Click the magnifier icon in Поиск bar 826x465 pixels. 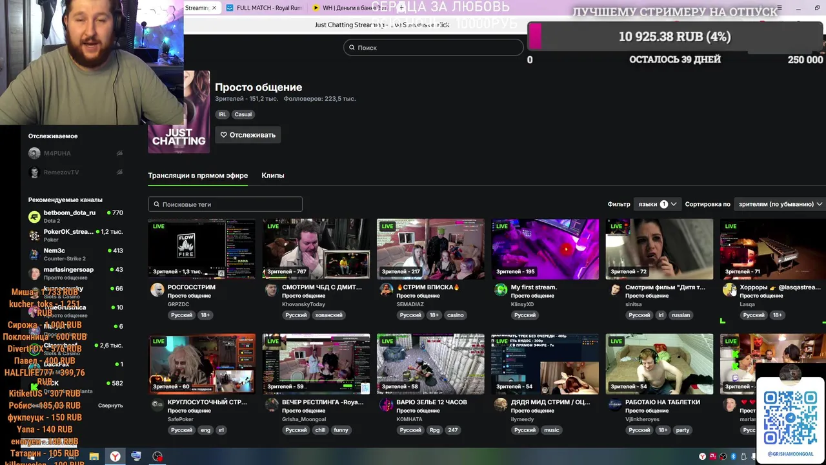352,47
